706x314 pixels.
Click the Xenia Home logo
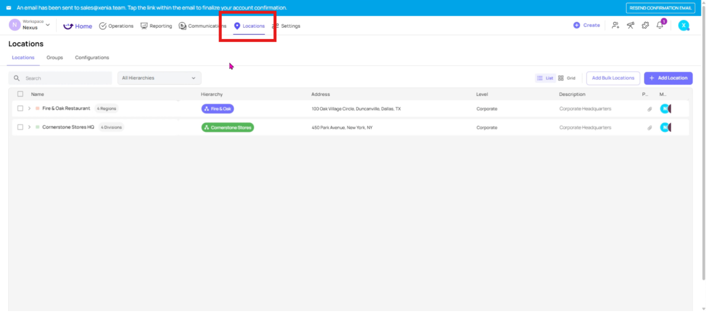pos(78,26)
